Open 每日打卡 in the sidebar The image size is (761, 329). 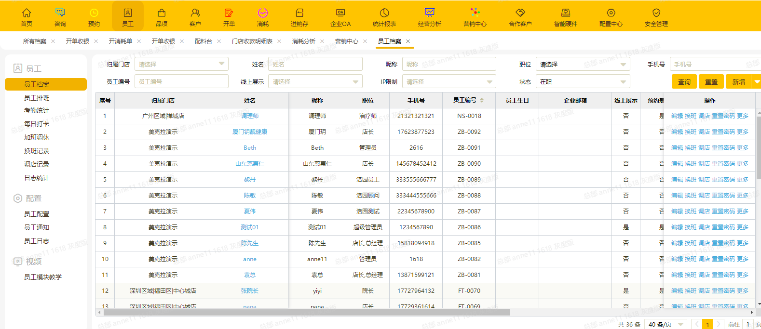pyautogui.click(x=37, y=124)
